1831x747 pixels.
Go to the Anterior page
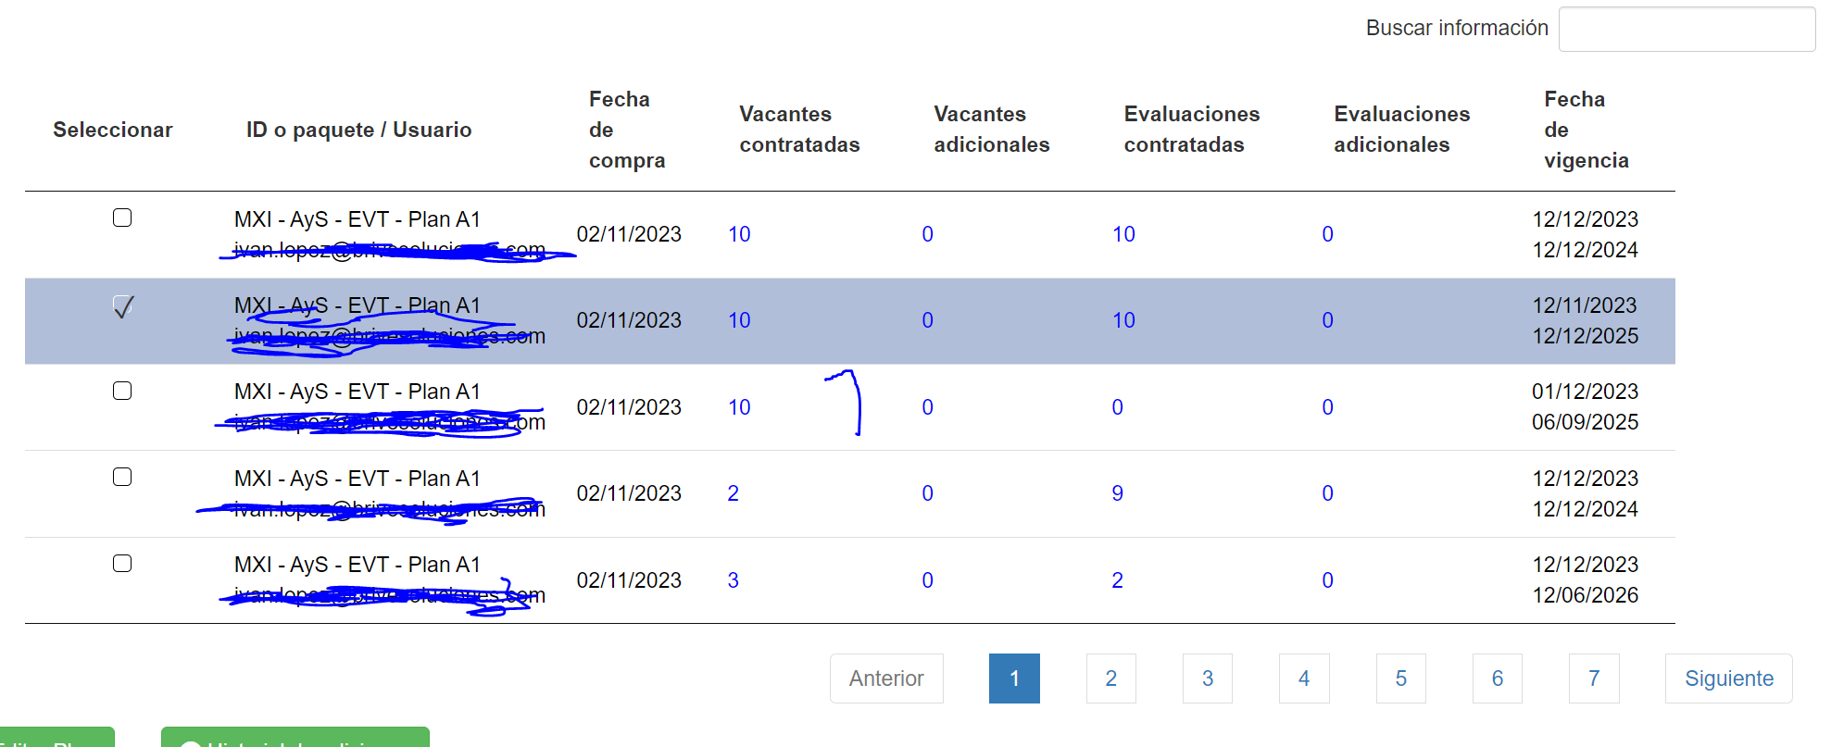pyautogui.click(x=886, y=679)
